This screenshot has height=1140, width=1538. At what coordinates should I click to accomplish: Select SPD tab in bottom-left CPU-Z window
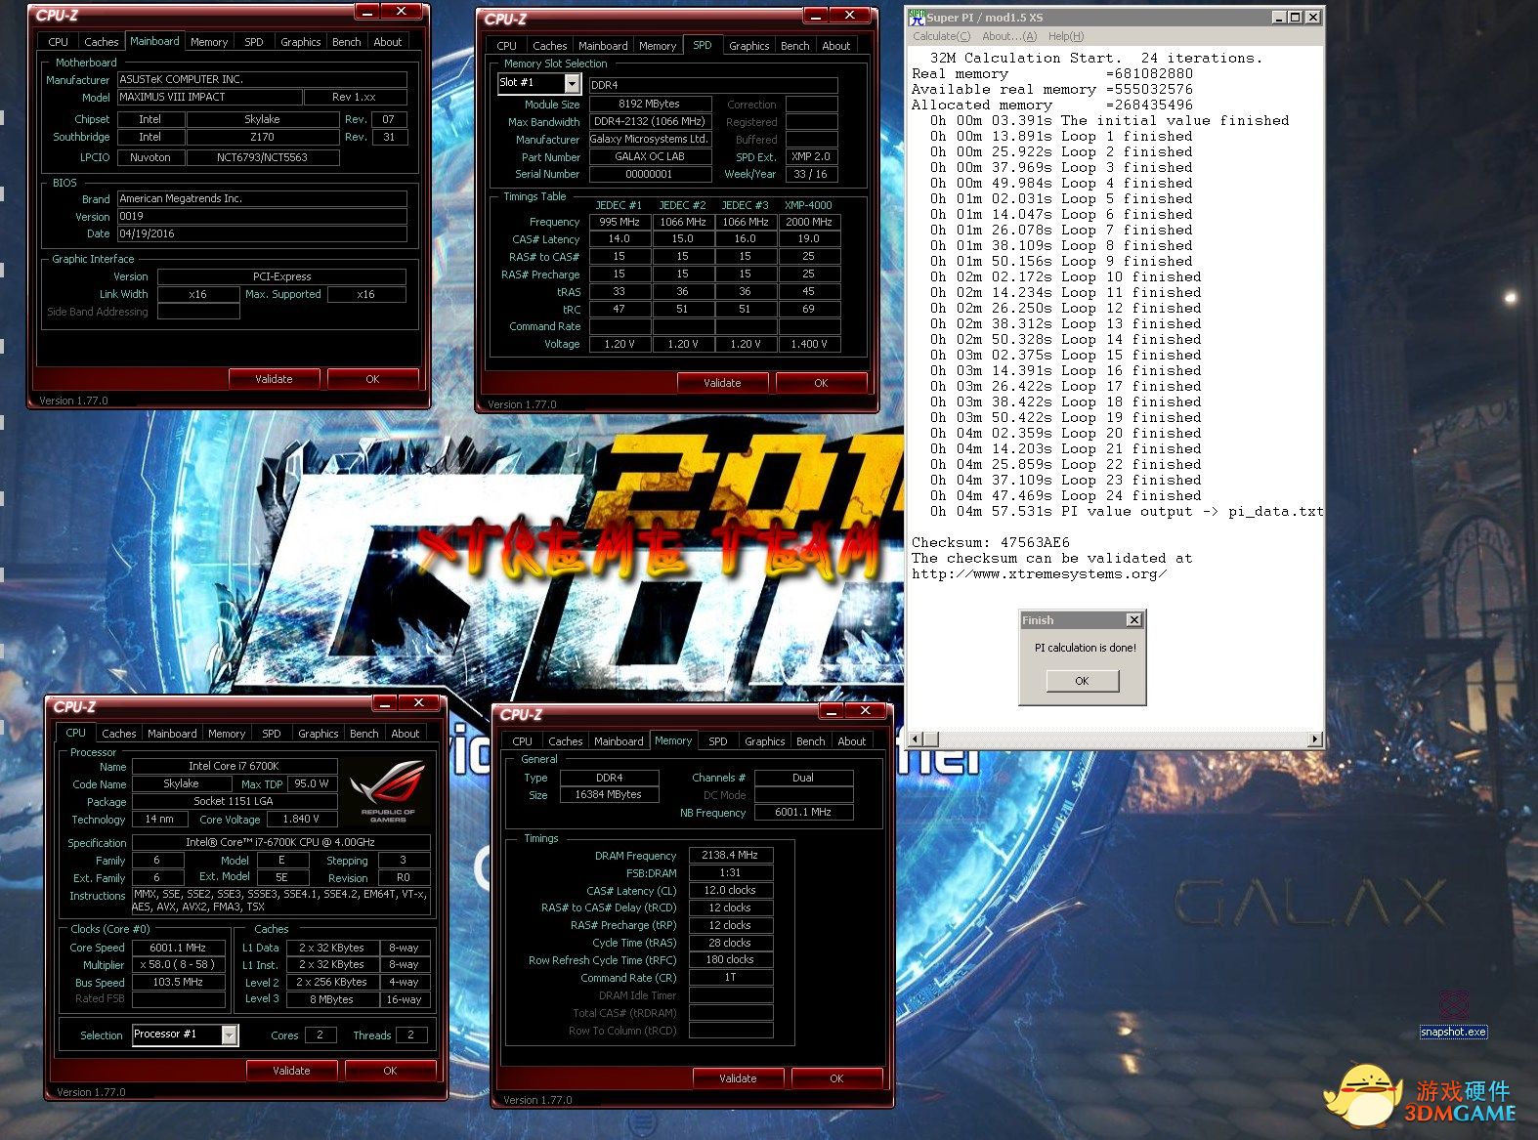(x=272, y=734)
